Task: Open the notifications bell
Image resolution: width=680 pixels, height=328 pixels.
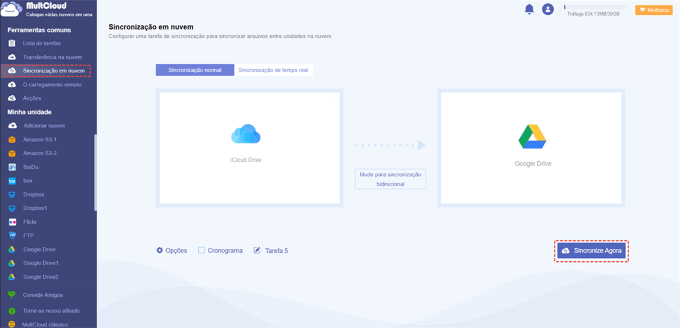Action: tap(529, 9)
